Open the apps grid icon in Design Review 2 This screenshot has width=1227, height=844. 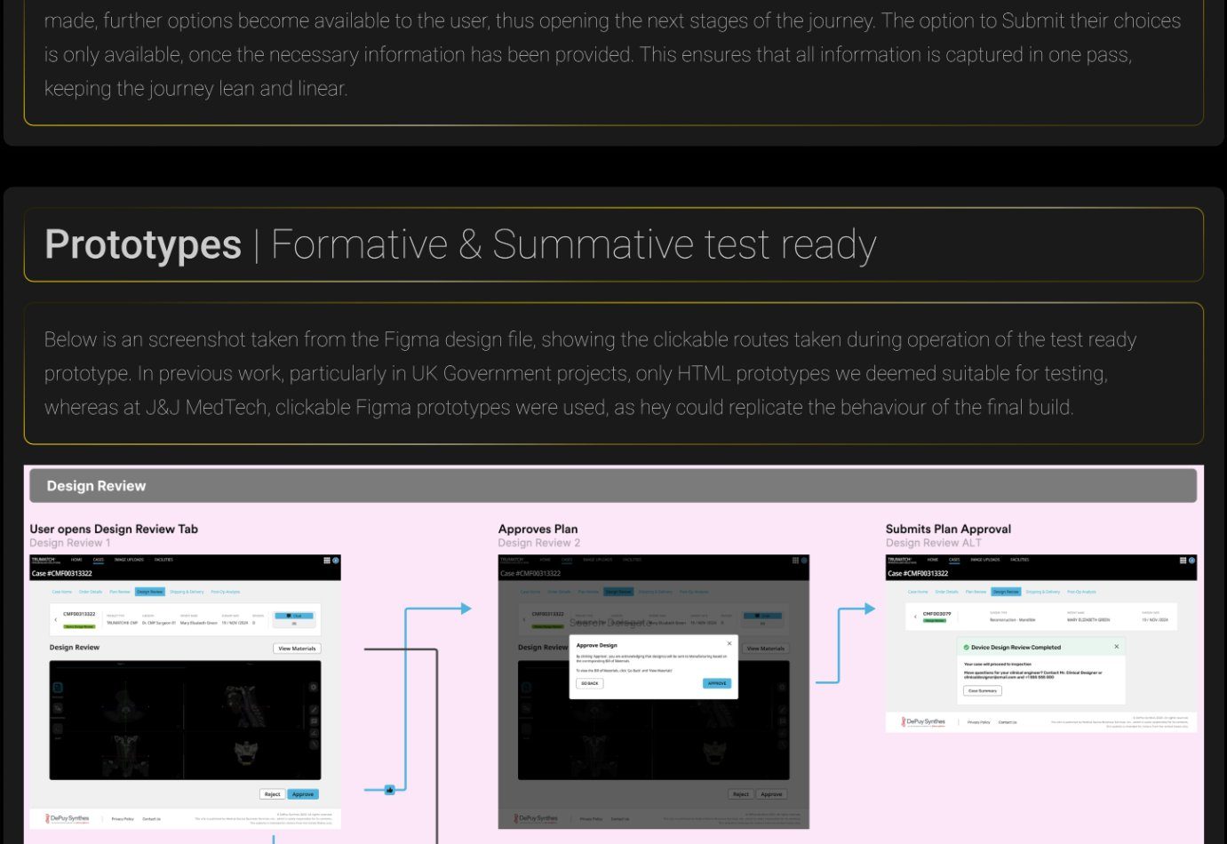(x=795, y=561)
